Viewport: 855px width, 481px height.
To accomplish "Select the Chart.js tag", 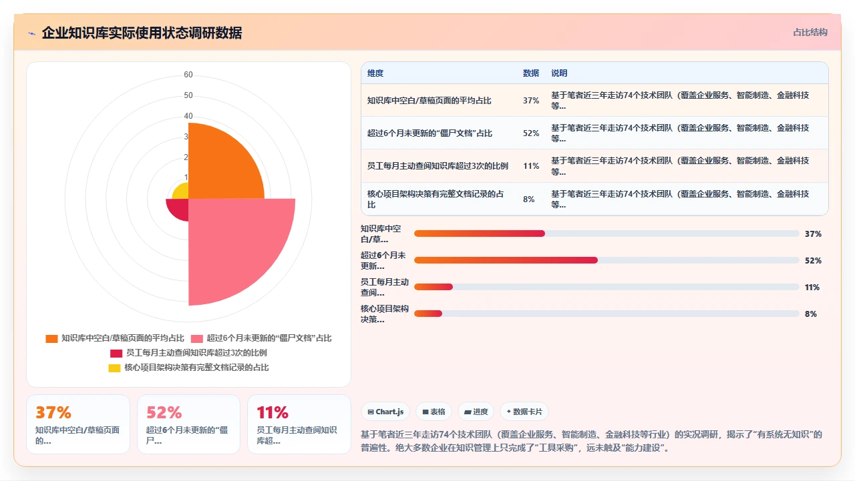I will (385, 412).
